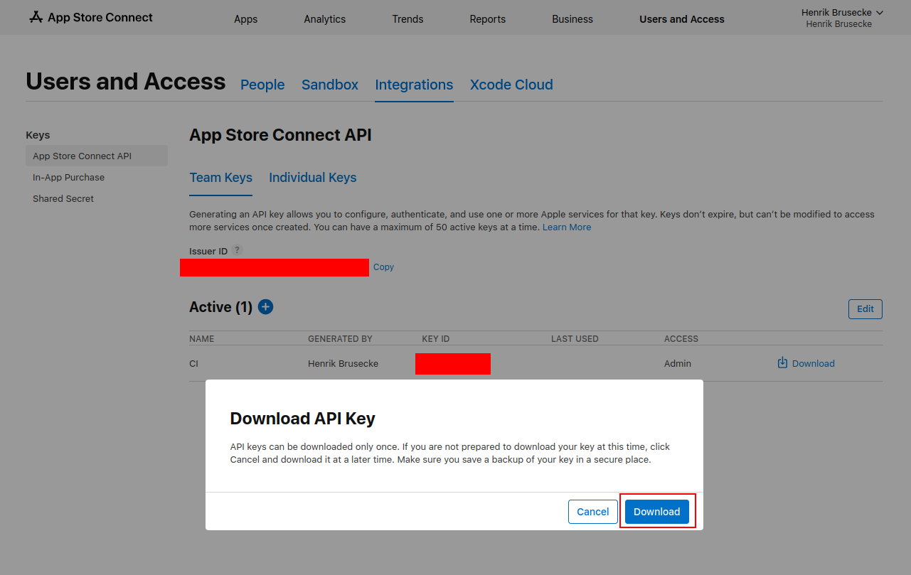Open the Apps menu

click(246, 19)
